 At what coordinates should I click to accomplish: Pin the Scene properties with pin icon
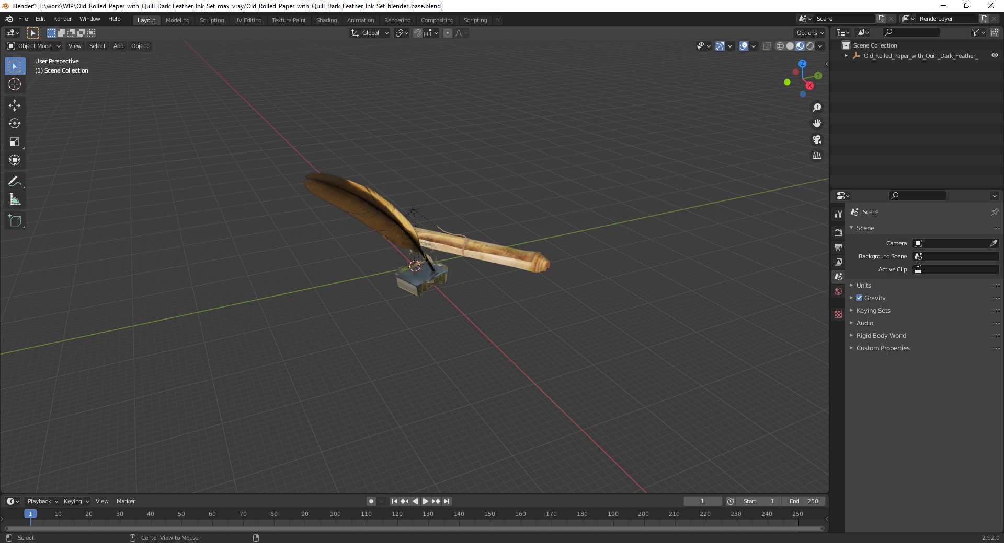coord(995,212)
